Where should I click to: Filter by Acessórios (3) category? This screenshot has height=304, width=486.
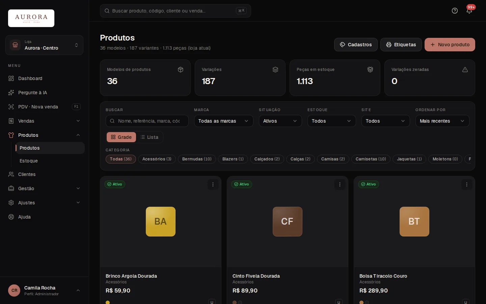157,159
